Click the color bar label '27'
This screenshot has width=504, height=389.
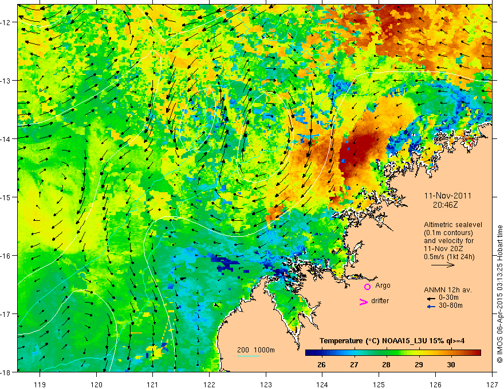pyautogui.click(x=354, y=364)
